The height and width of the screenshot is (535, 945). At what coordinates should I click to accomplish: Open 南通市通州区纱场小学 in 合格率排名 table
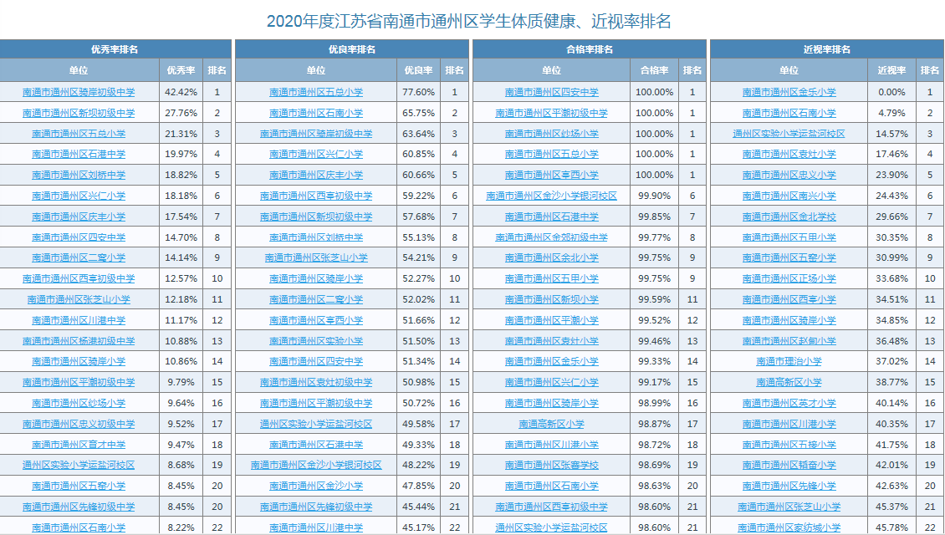coord(551,134)
